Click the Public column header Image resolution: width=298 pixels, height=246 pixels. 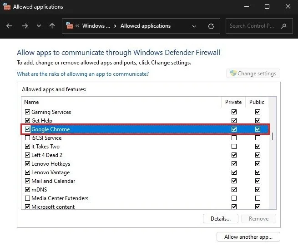coord(257,102)
